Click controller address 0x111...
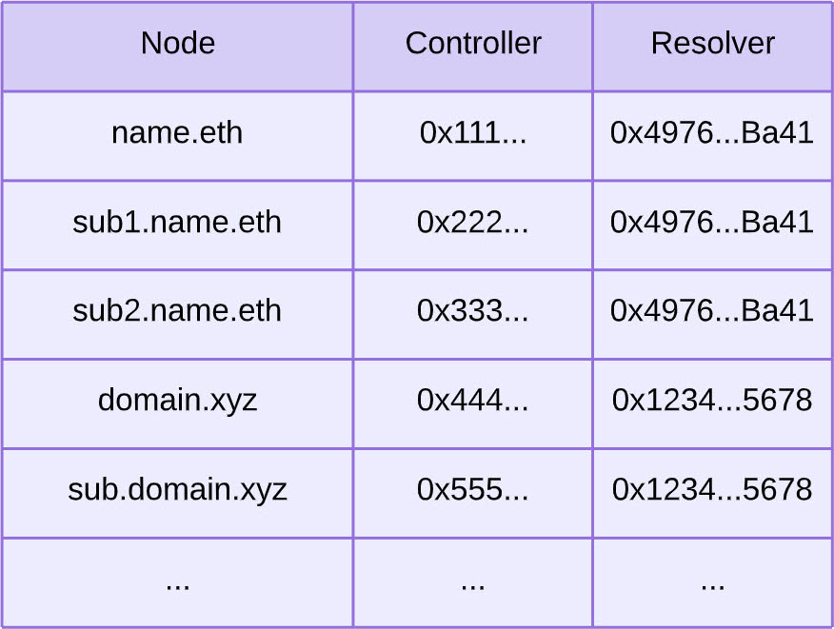Image resolution: width=834 pixels, height=629 pixels. tap(473, 133)
